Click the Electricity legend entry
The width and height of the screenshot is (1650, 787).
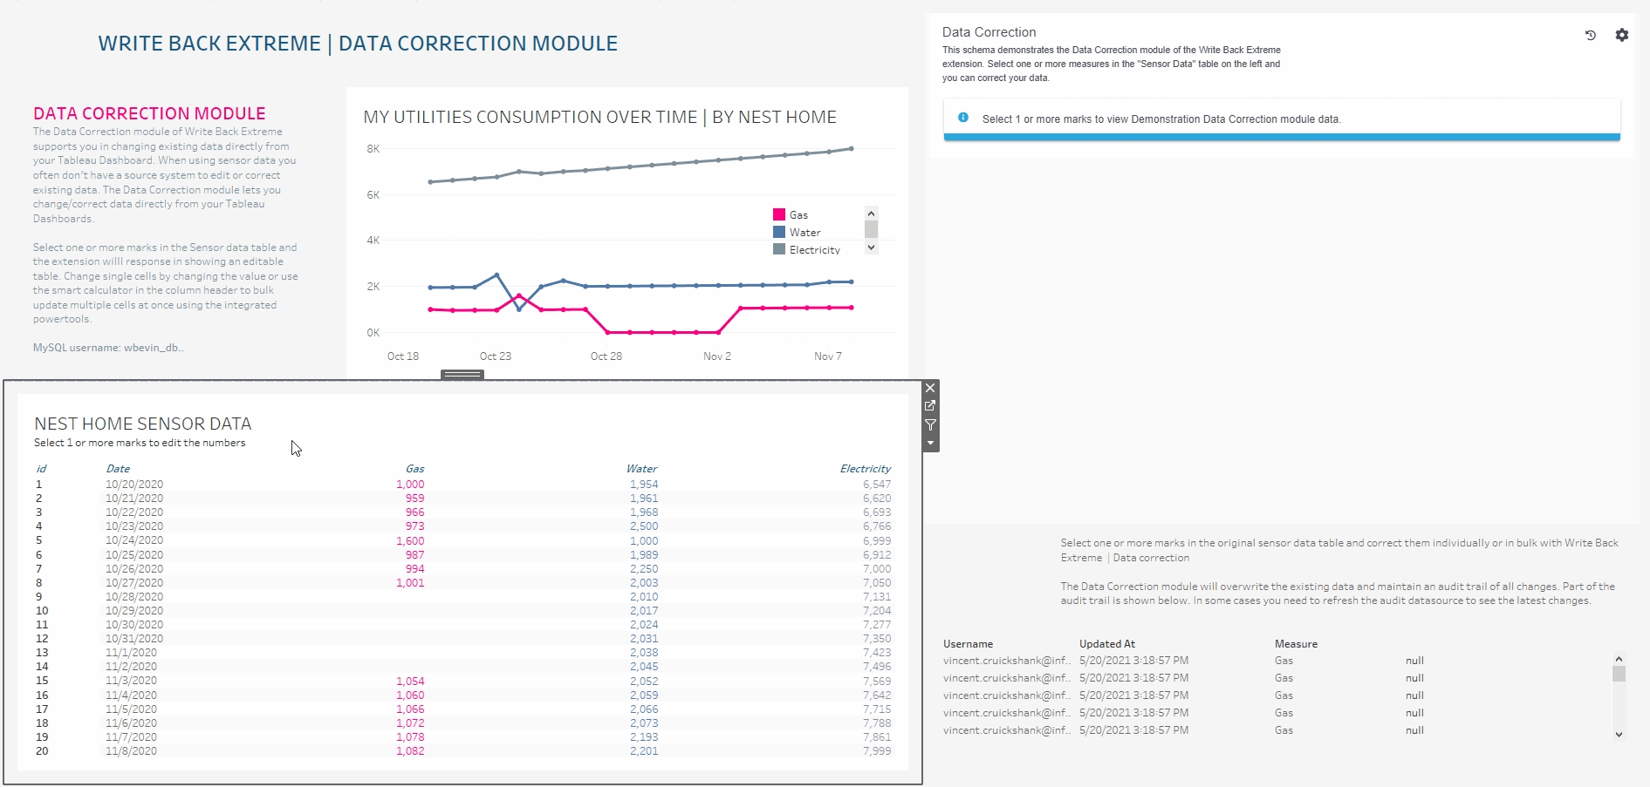814,250
